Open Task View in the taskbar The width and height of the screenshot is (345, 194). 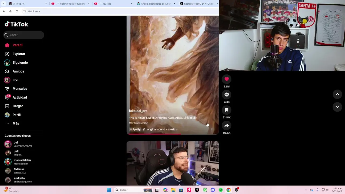click(x=157, y=190)
